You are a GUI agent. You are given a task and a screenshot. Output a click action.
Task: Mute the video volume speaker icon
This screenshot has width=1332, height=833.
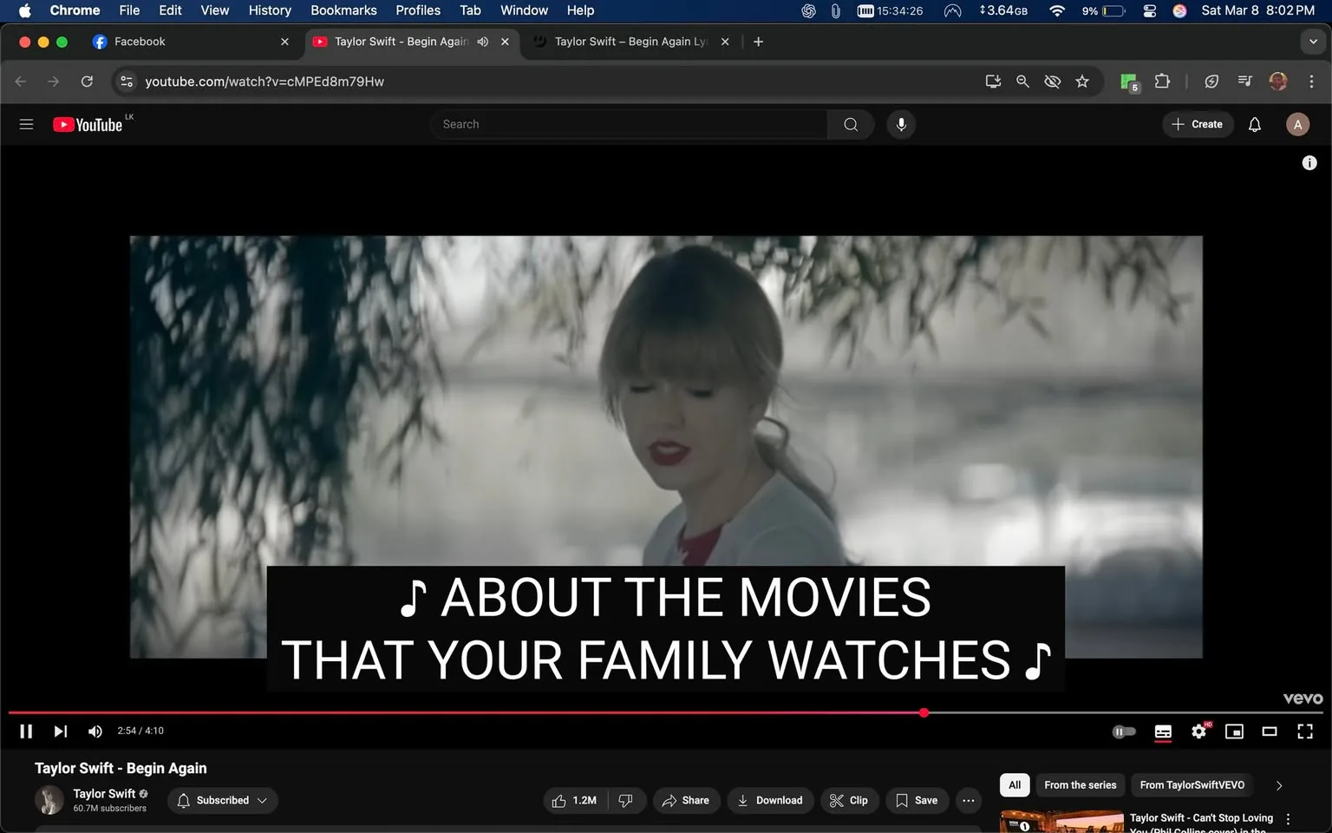click(95, 731)
